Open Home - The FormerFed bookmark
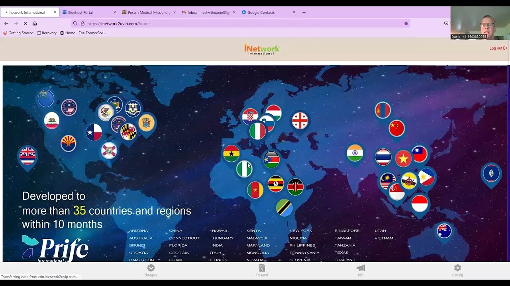This screenshot has height=286, width=510. coord(83,33)
